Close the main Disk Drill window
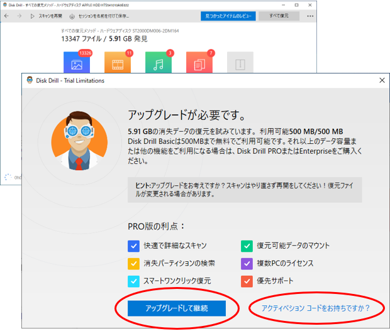This screenshot has width=390, height=331. (x=310, y=5)
